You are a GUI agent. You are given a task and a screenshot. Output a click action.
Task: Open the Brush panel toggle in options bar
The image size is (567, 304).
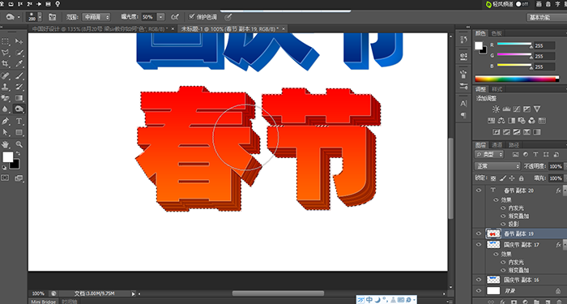[x=53, y=17]
